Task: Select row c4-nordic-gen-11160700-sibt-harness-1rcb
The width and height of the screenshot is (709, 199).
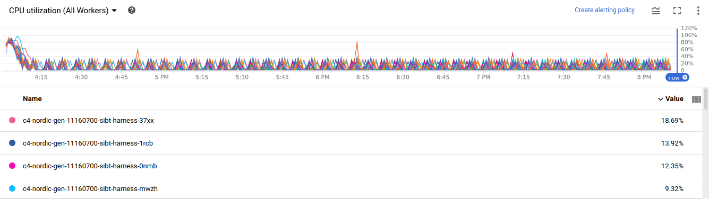Action: pos(352,143)
